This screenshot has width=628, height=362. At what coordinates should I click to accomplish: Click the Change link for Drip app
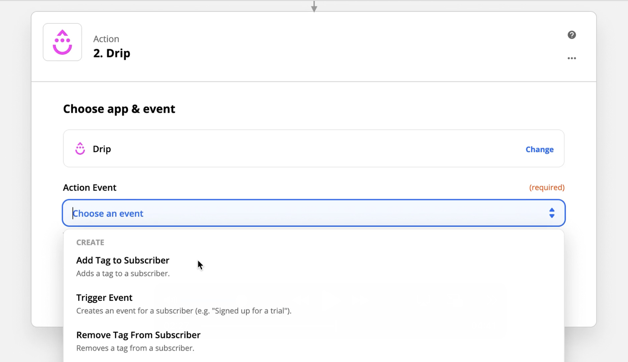click(x=539, y=149)
